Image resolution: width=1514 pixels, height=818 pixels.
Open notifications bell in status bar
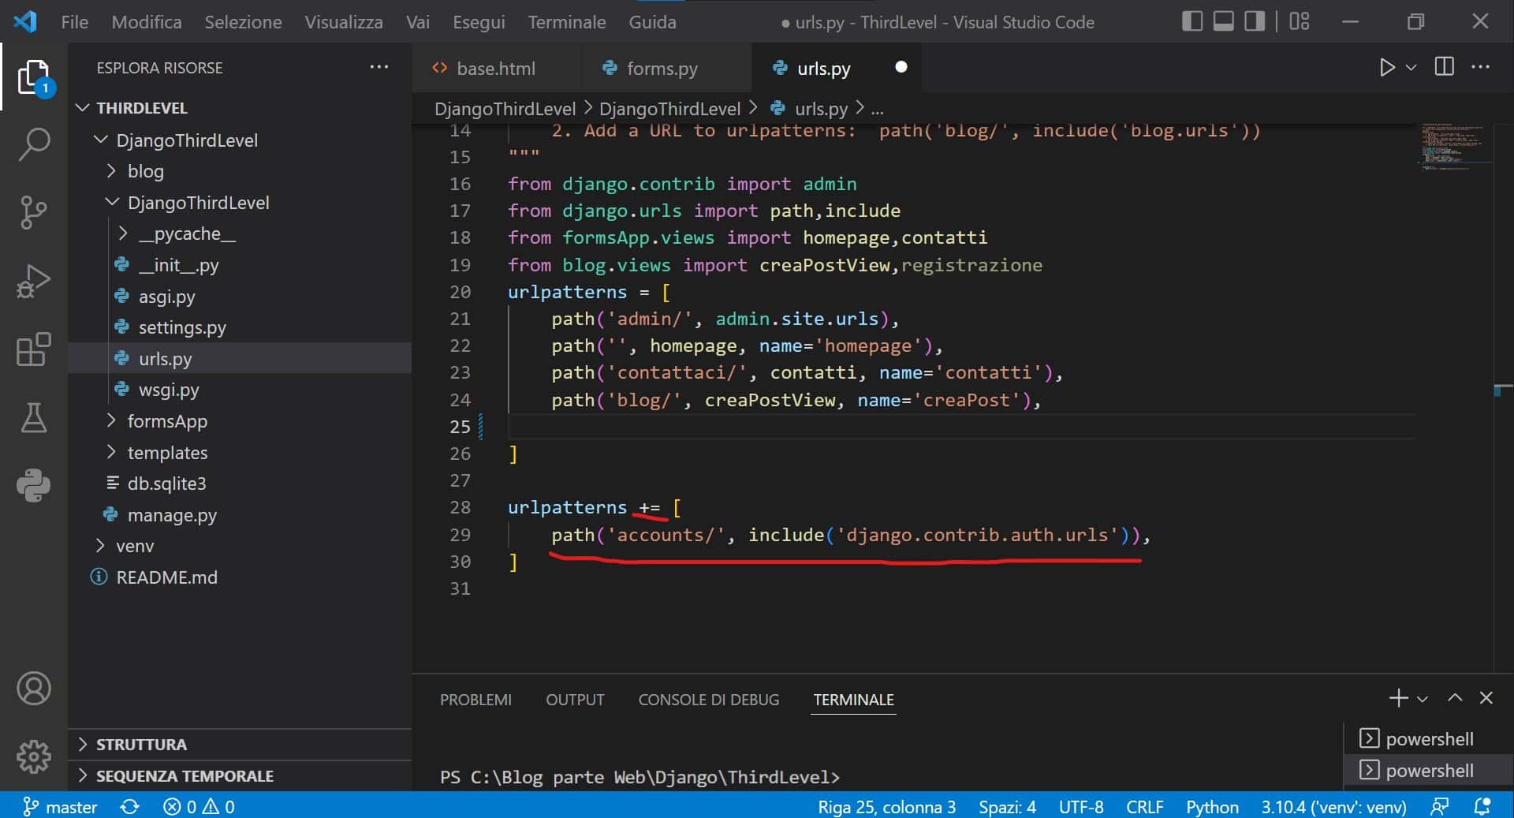(x=1482, y=806)
